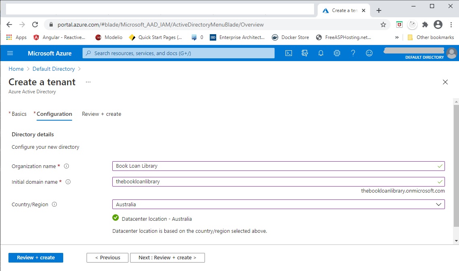Switch to the Basics tab
The image size is (459, 271).
(18, 114)
